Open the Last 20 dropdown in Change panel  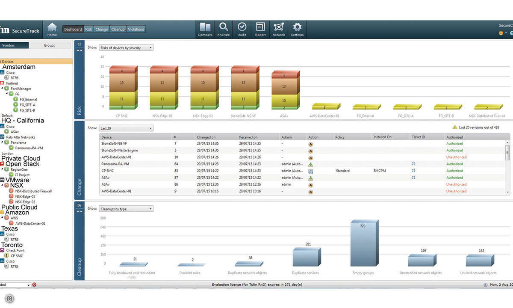click(x=126, y=128)
